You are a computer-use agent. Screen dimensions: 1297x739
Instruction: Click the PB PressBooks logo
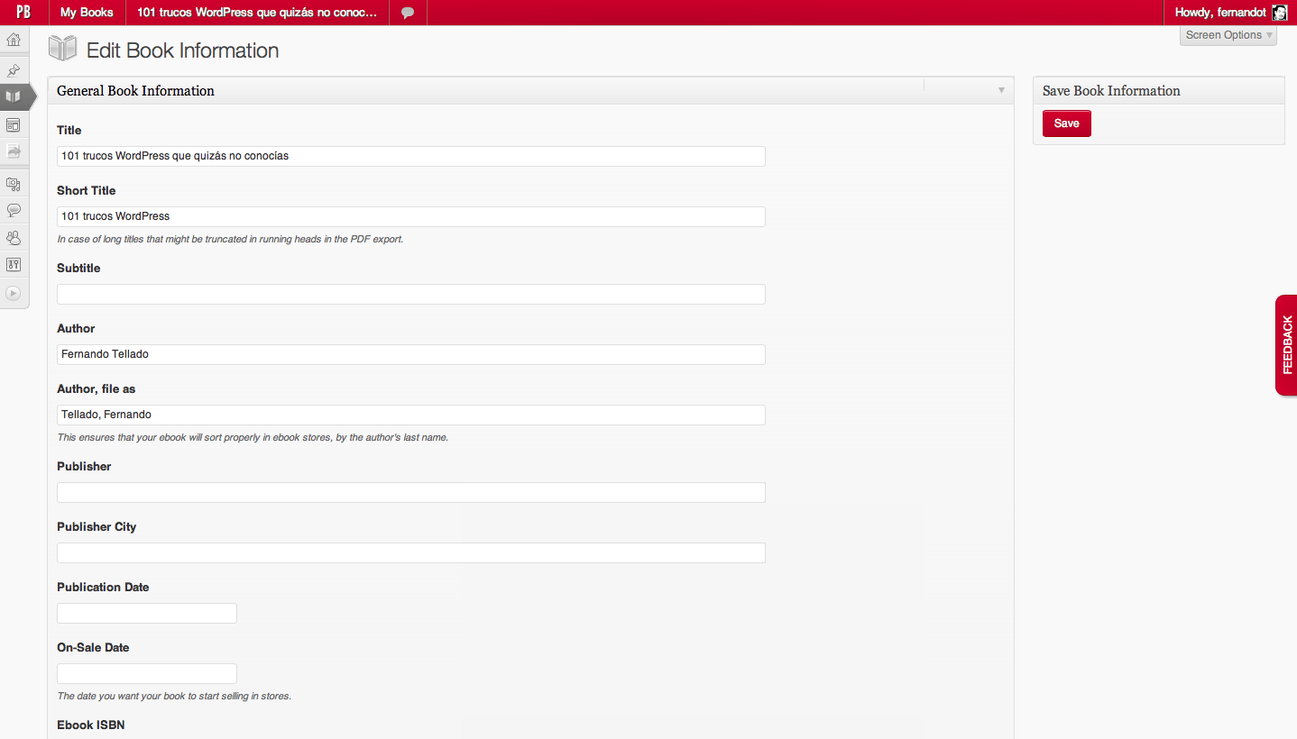(x=23, y=13)
